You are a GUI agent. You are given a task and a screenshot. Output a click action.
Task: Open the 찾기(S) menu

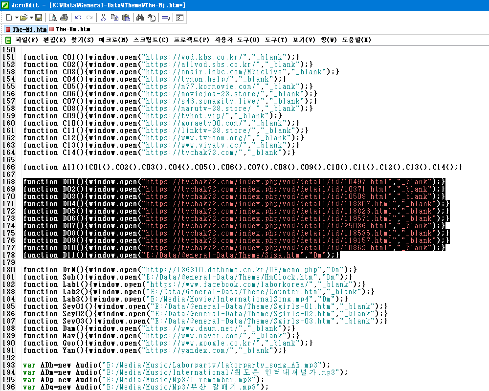point(82,40)
